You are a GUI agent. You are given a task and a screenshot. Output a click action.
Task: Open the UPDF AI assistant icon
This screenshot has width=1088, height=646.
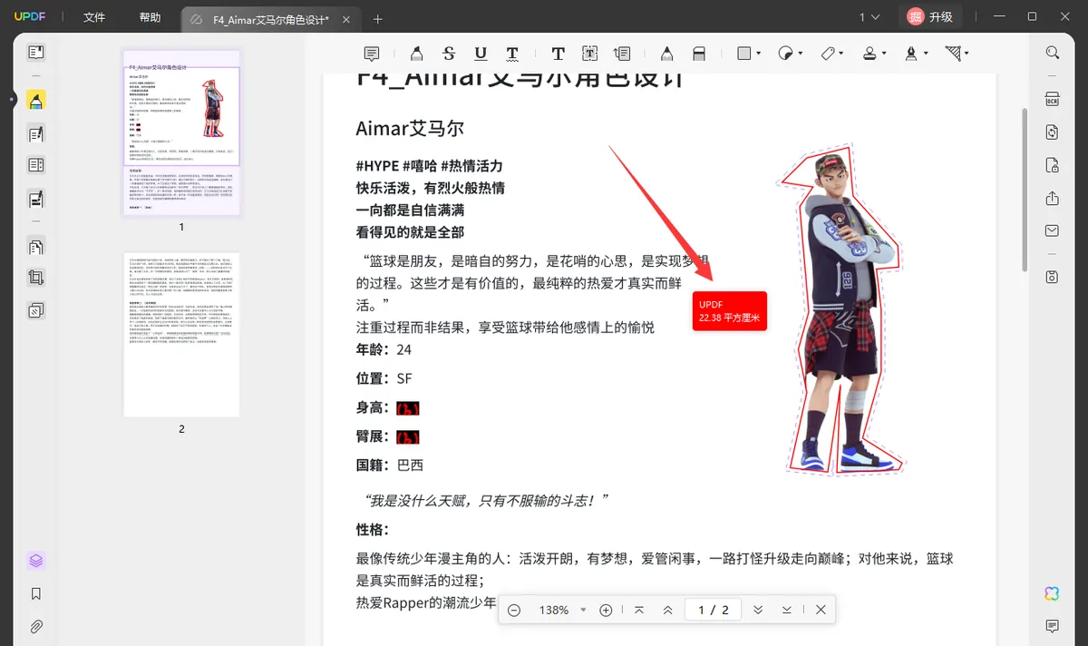[1053, 593]
